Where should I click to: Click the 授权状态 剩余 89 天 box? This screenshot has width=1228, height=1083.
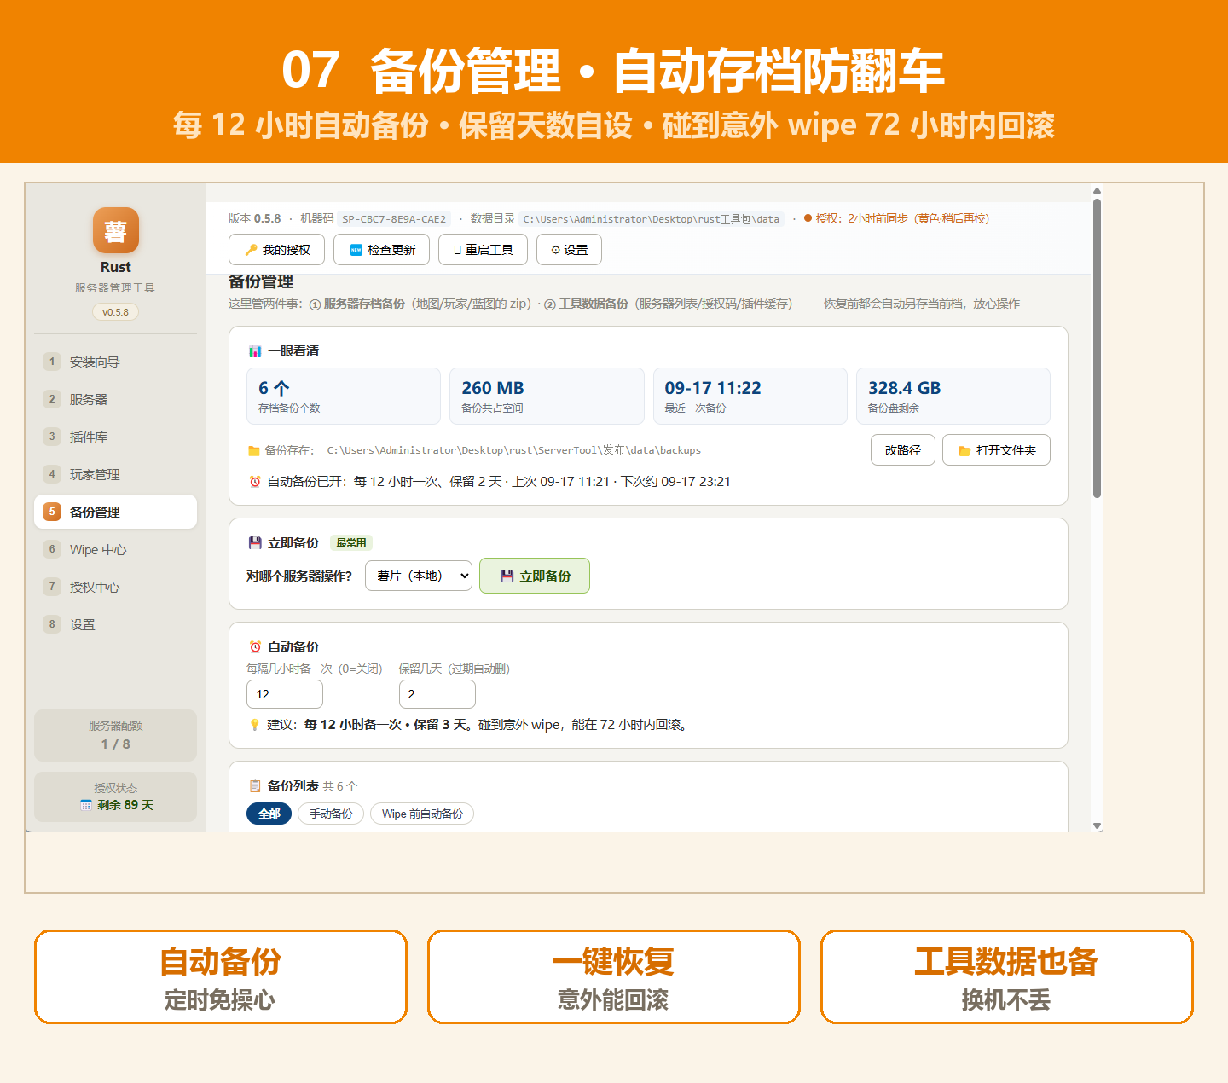pos(115,797)
